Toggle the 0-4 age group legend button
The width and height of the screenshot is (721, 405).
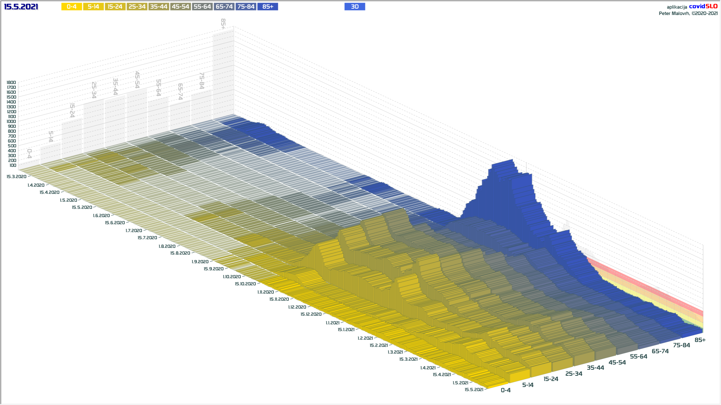(71, 7)
